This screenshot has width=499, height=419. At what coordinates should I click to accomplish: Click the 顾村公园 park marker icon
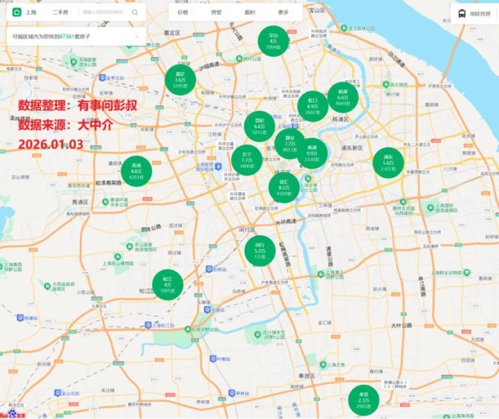click(x=239, y=58)
